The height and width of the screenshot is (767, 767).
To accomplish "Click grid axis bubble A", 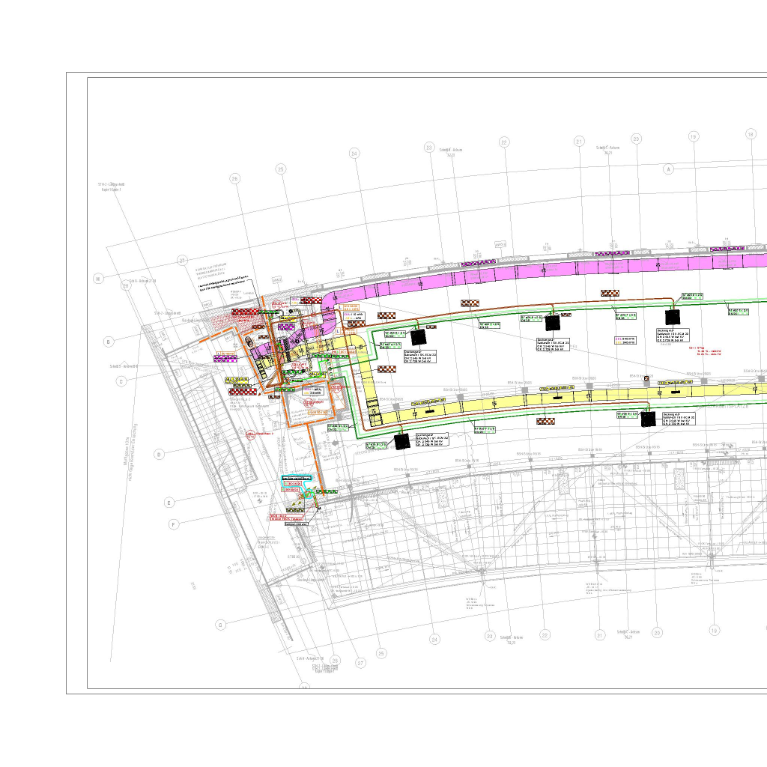I will point(669,169).
